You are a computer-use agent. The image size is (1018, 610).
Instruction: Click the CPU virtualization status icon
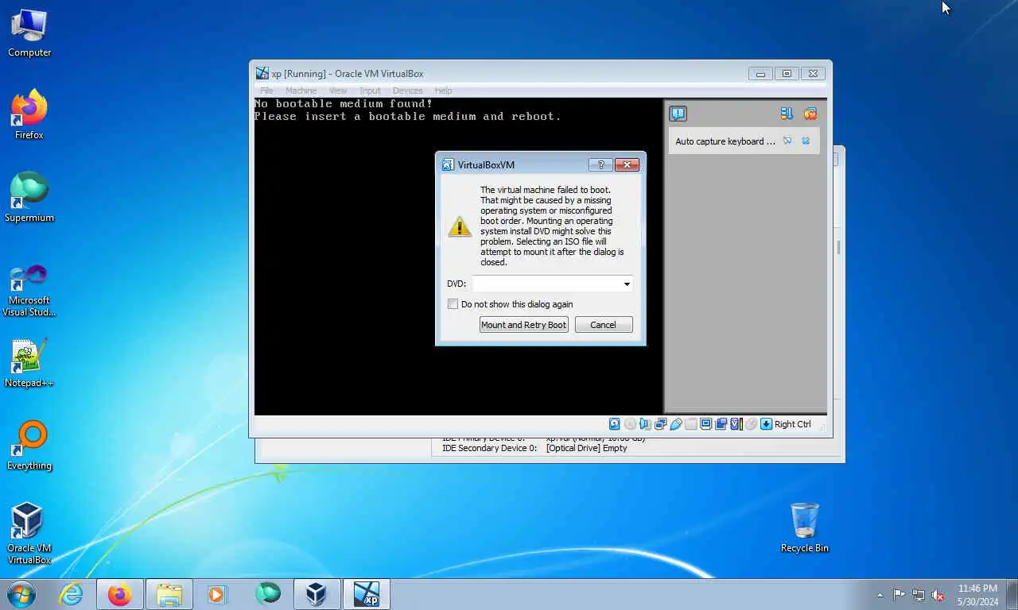click(736, 424)
